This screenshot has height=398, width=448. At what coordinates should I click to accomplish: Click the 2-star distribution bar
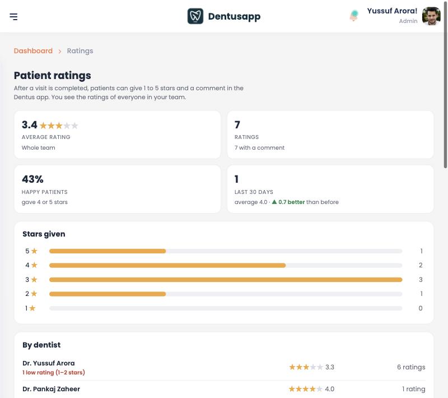[x=226, y=294]
